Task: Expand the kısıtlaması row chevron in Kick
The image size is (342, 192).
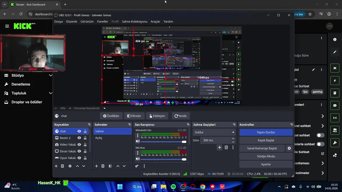Action: click(322, 163)
